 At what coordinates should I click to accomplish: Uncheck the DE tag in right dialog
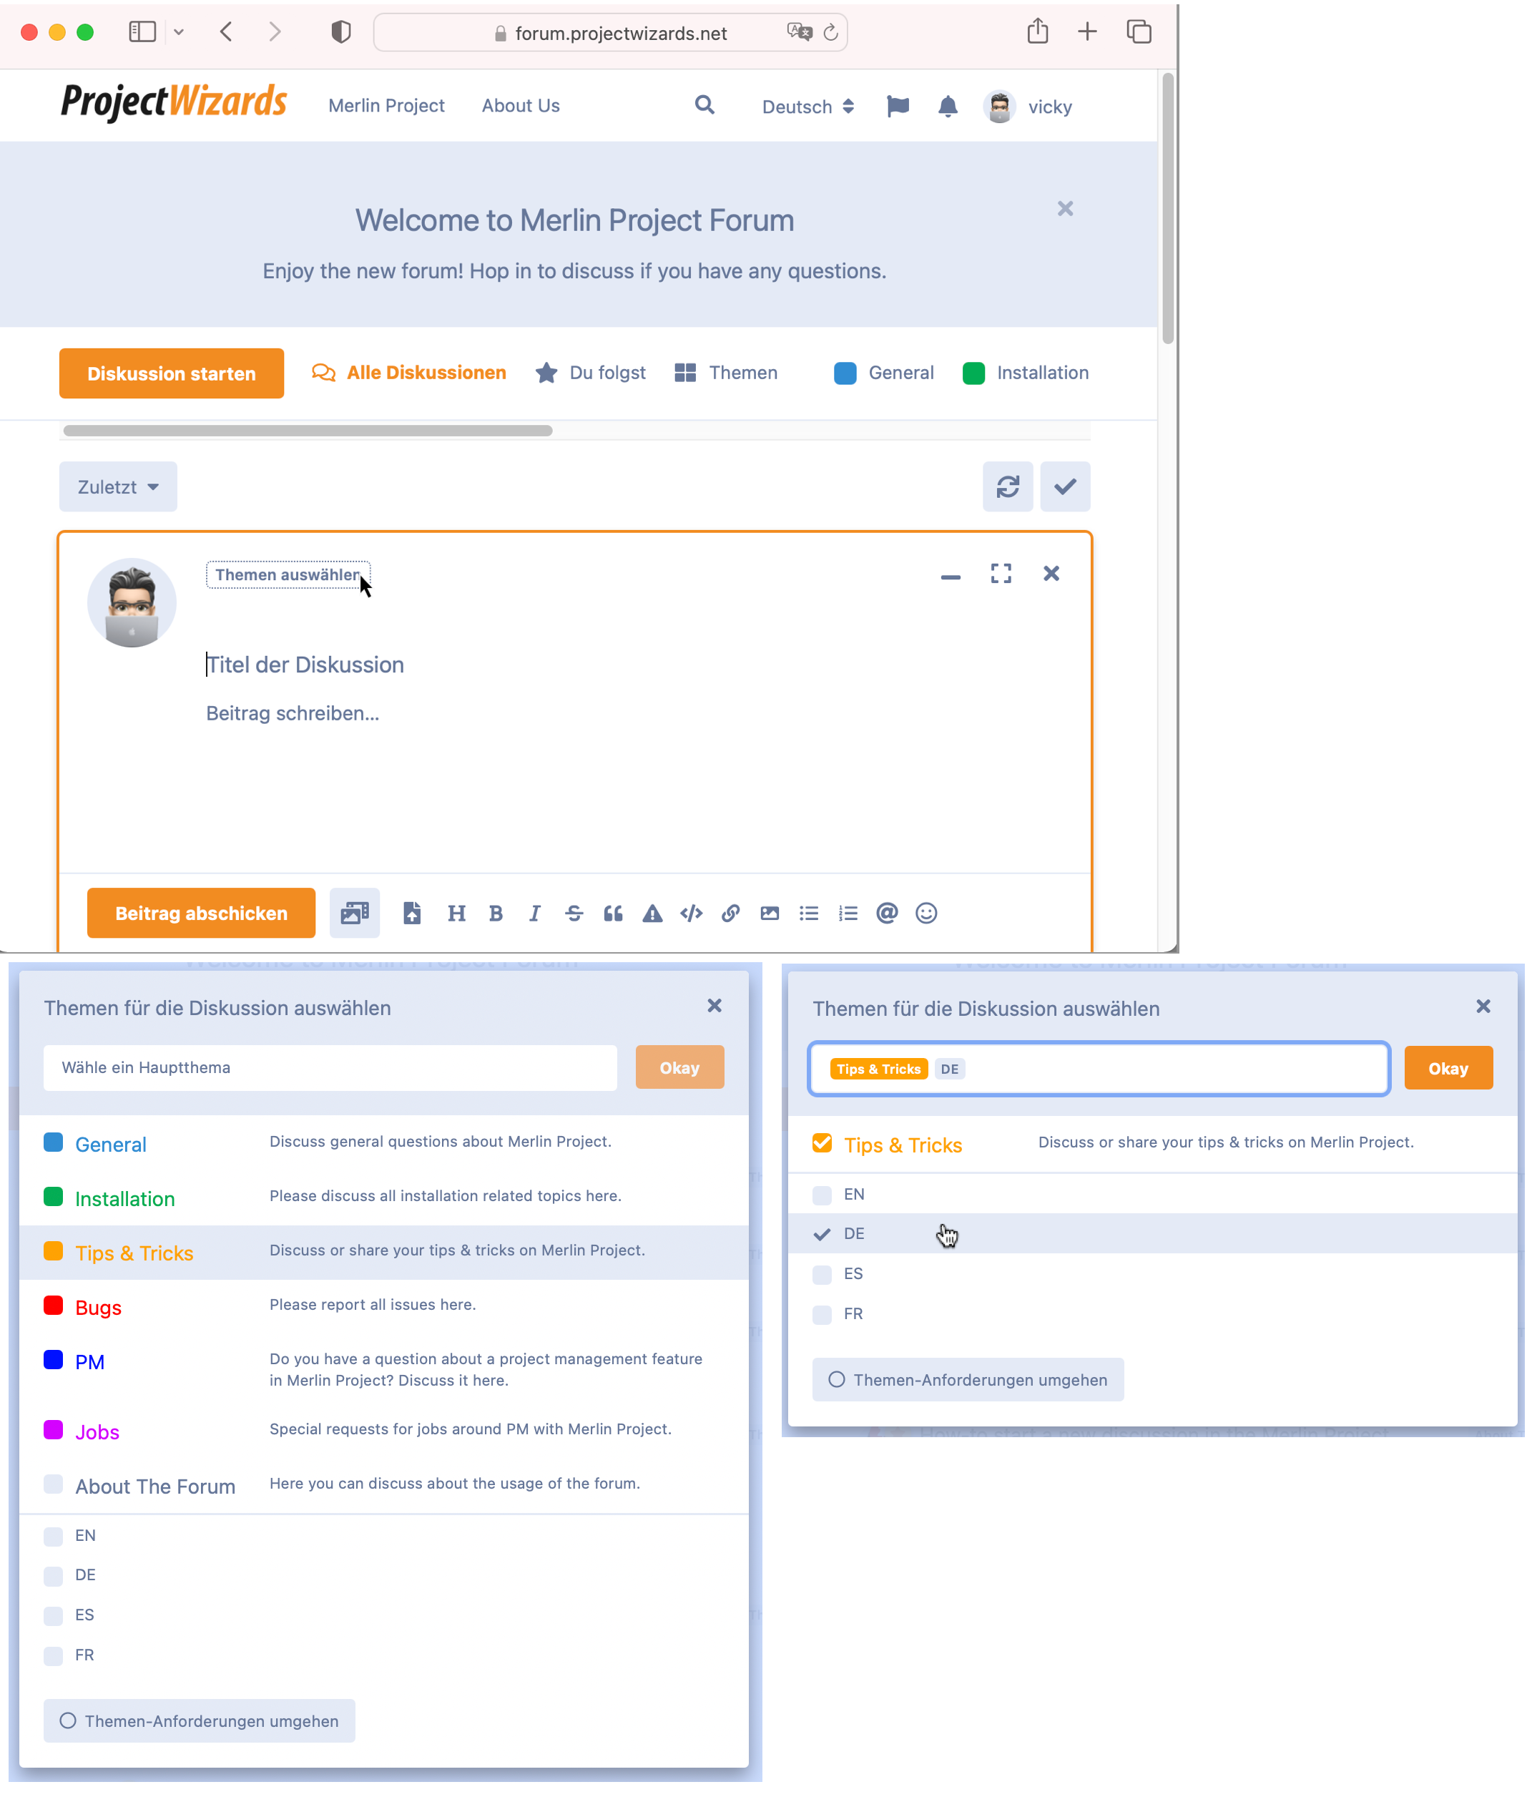(823, 1234)
